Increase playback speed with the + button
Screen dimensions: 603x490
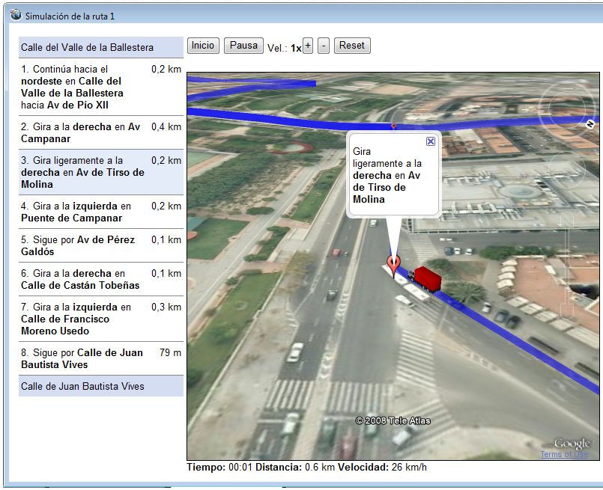coord(307,46)
